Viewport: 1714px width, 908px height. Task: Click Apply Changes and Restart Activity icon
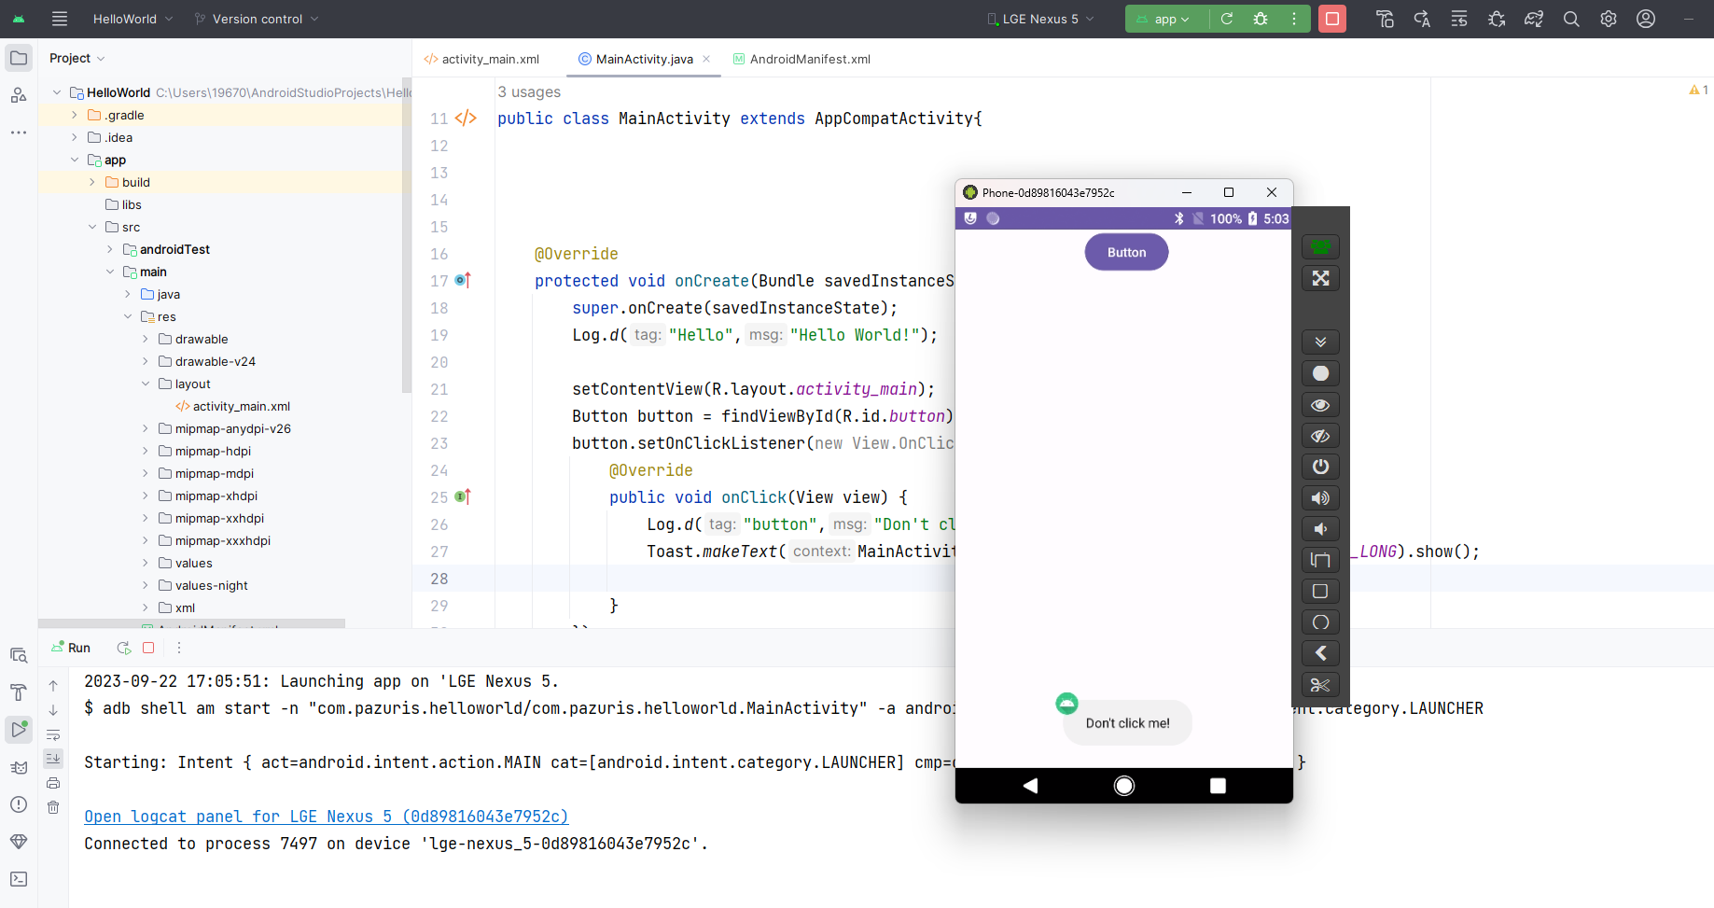[x=1422, y=19]
